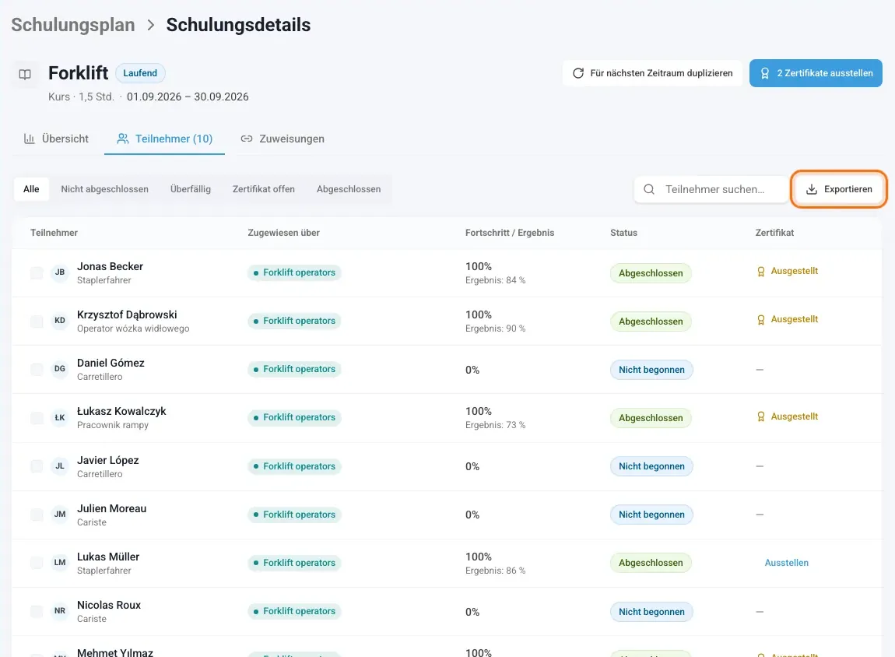Filter by Überfällig
Viewport: 895px width, 657px height.
pos(191,189)
